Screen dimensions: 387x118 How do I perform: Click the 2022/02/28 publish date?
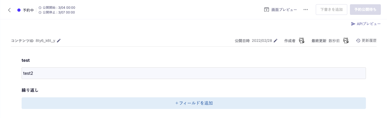[262, 41]
